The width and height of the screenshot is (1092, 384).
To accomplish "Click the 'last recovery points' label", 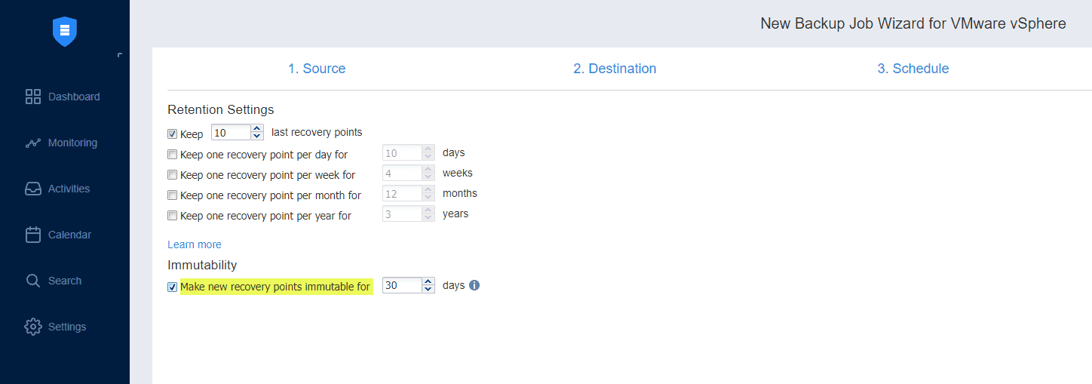I will point(317,132).
